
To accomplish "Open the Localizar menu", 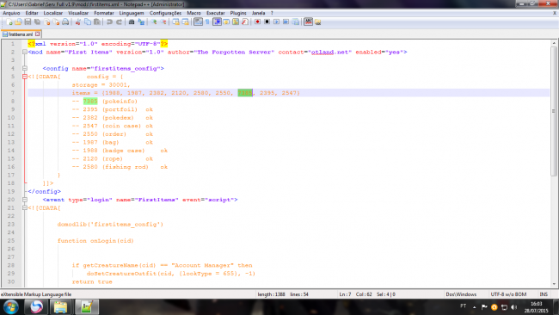I will pos(53,13).
